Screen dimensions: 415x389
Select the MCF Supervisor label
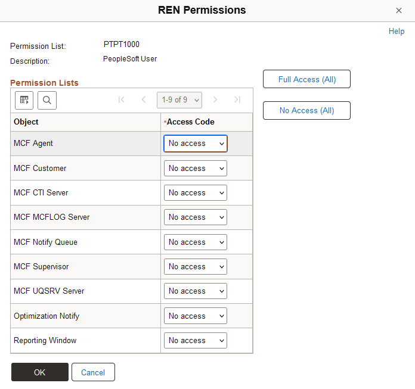click(x=41, y=266)
